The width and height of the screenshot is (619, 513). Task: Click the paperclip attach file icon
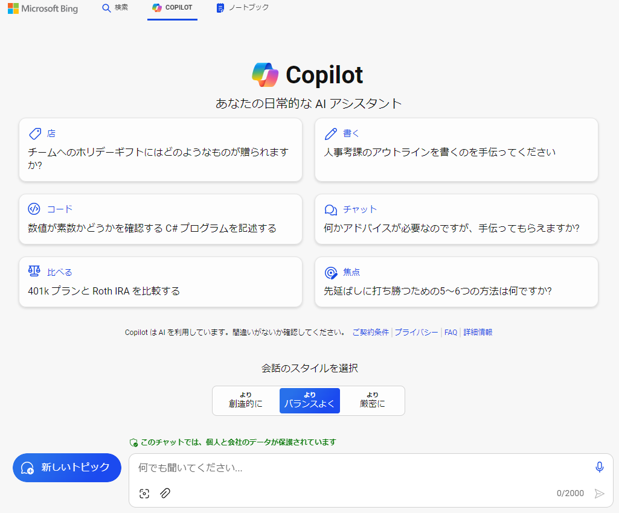click(165, 494)
